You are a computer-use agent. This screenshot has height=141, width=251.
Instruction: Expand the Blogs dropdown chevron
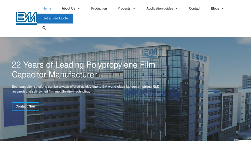[223, 8]
